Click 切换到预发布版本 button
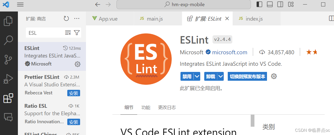This screenshot has height=135, width=334. [247, 76]
